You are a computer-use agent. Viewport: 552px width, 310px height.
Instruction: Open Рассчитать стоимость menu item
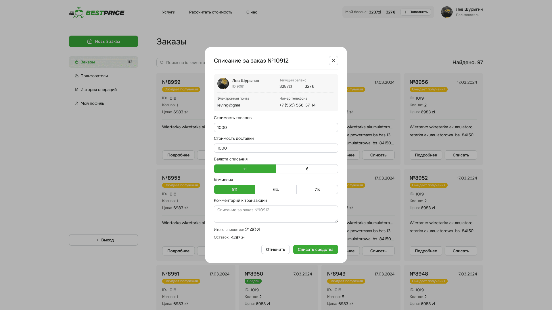click(210, 12)
